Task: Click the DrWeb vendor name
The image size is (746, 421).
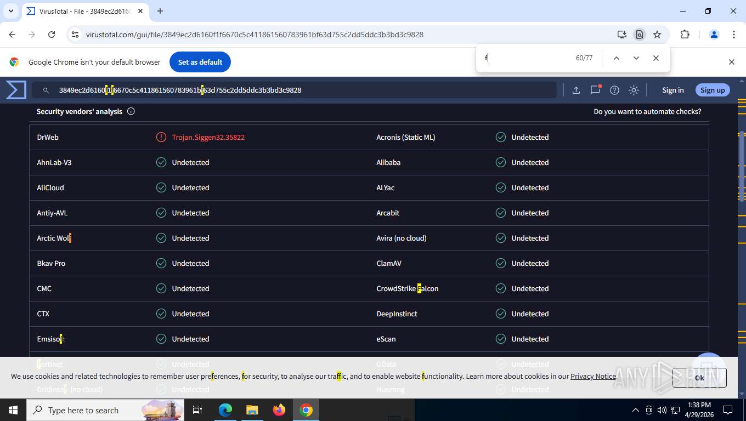Action: coord(48,137)
